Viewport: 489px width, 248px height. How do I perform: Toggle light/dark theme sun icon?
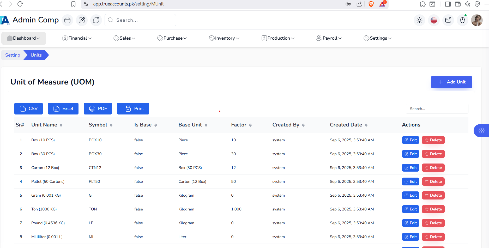[x=419, y=20]
